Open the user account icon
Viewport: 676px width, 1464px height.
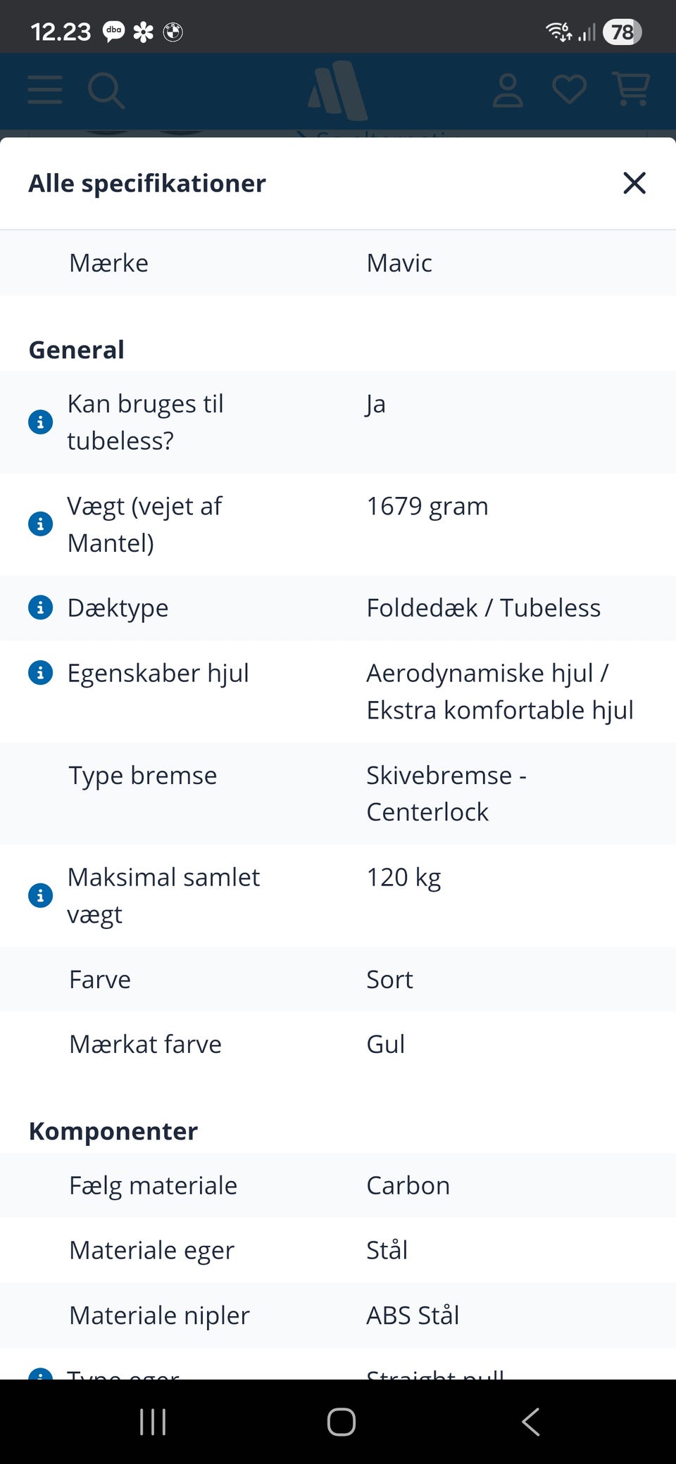point(507,91)
